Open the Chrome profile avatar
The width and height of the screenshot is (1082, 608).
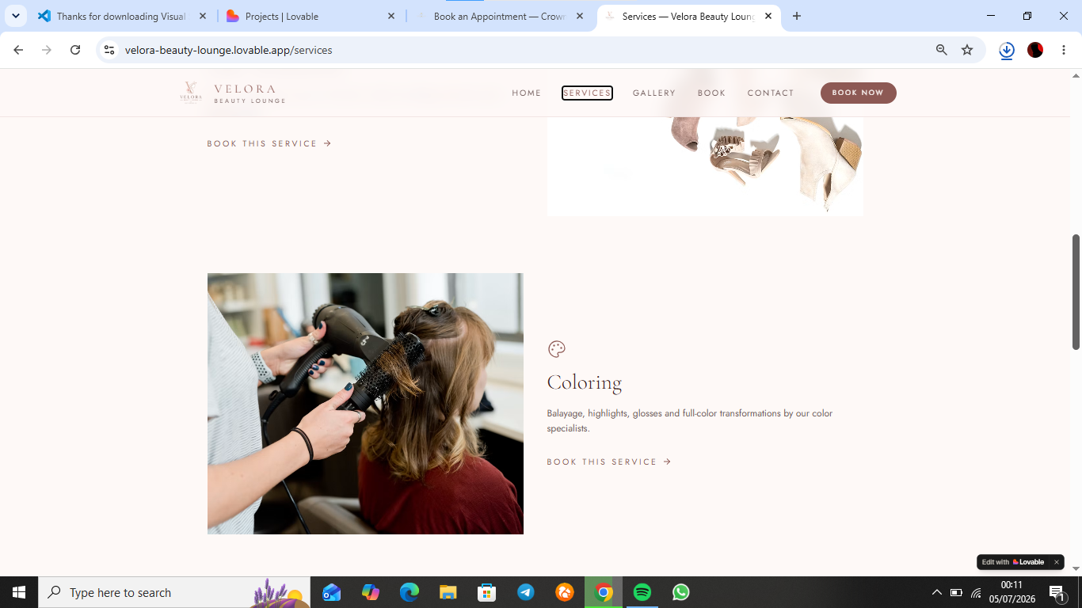(1035, 50)
